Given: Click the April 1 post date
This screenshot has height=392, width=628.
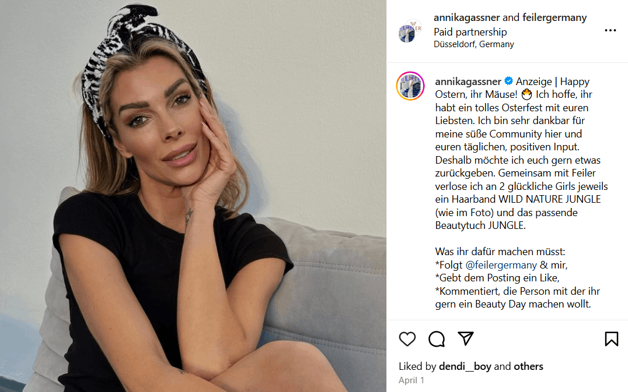Looking at the screenshot, I should tap(411, 380).
